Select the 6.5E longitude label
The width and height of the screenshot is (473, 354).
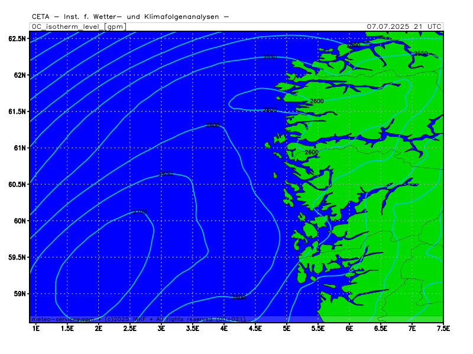coord(381,329)
